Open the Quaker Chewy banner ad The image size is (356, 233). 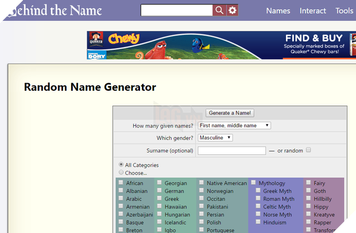point(221,45)
